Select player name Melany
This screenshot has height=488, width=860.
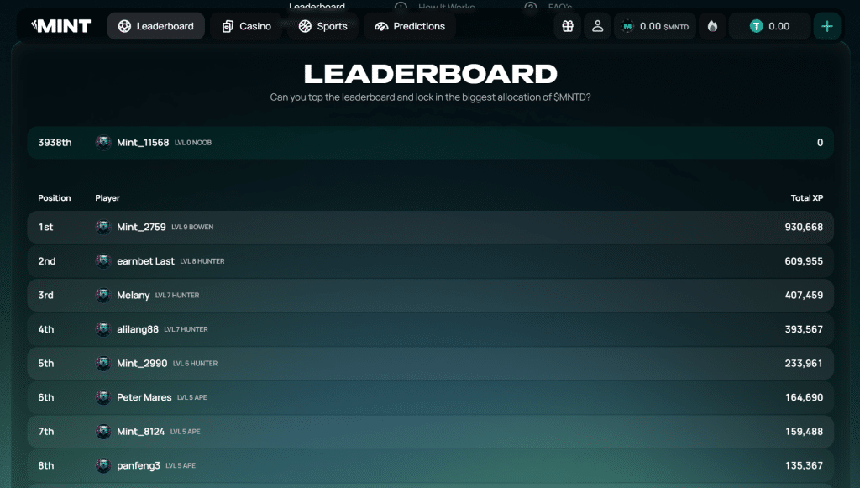pyautogui.click(x=134, y=295)
